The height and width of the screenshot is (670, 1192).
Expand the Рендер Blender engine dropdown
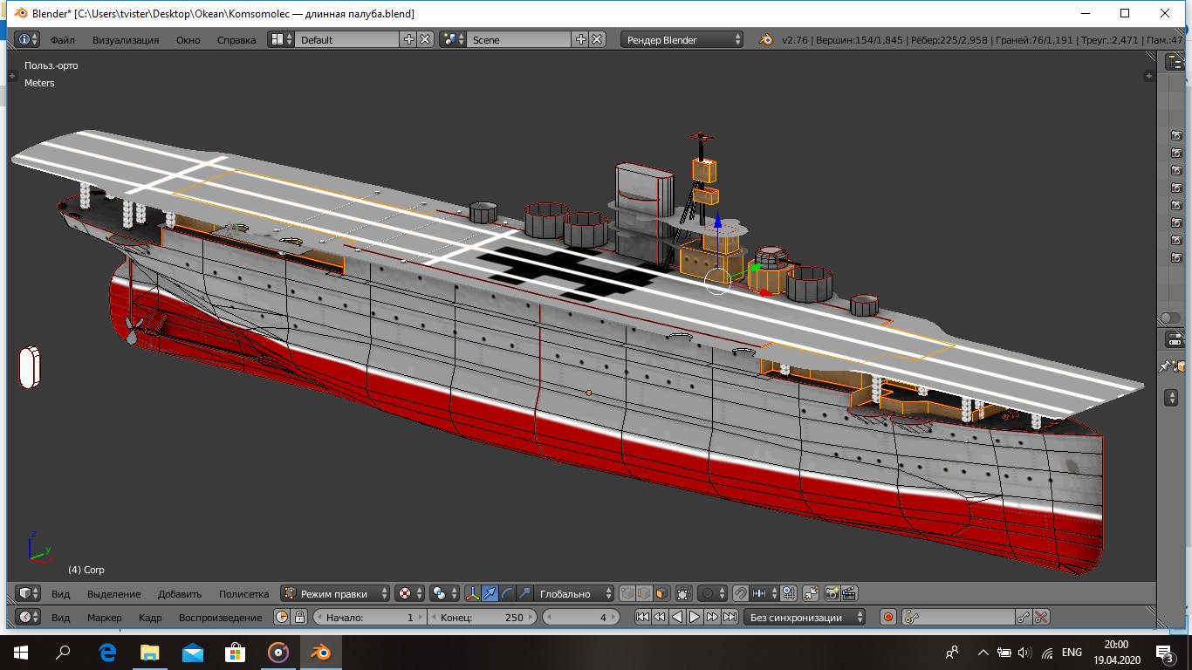point(682,40)
